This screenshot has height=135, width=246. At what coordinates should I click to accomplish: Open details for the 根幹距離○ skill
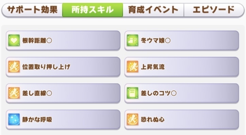coord(63,41)
